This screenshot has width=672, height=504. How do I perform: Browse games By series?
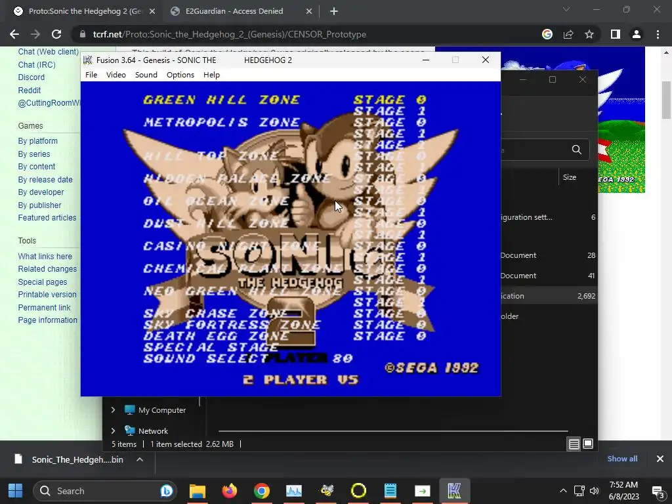34,154
